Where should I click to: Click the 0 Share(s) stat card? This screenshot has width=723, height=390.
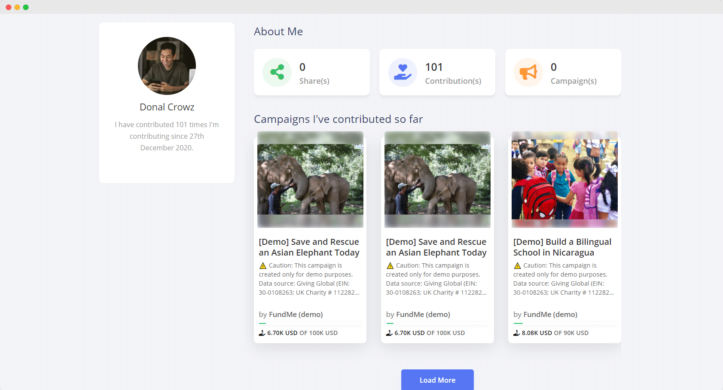tap(312, 72)
